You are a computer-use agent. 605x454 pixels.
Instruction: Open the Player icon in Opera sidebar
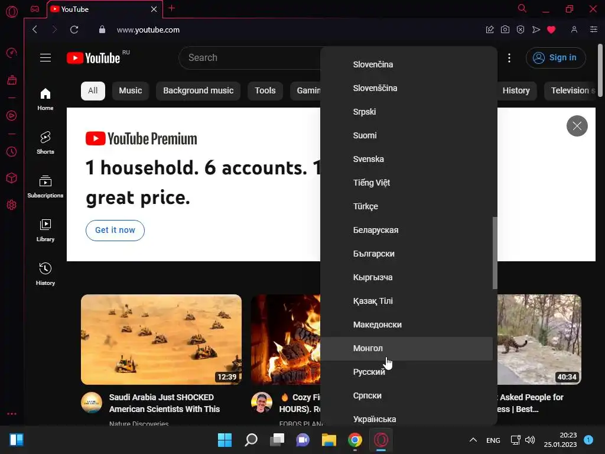(x=12, y=115)
